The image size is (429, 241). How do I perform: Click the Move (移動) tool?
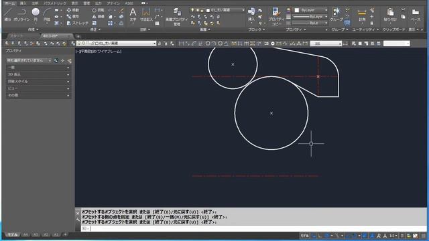[x=73, y=10]
